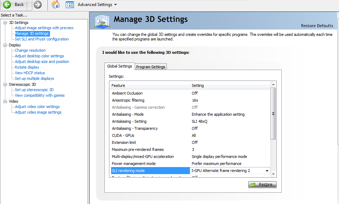
Task: Select the Stereoscopic 3D category label
Action: click(23, 84)
